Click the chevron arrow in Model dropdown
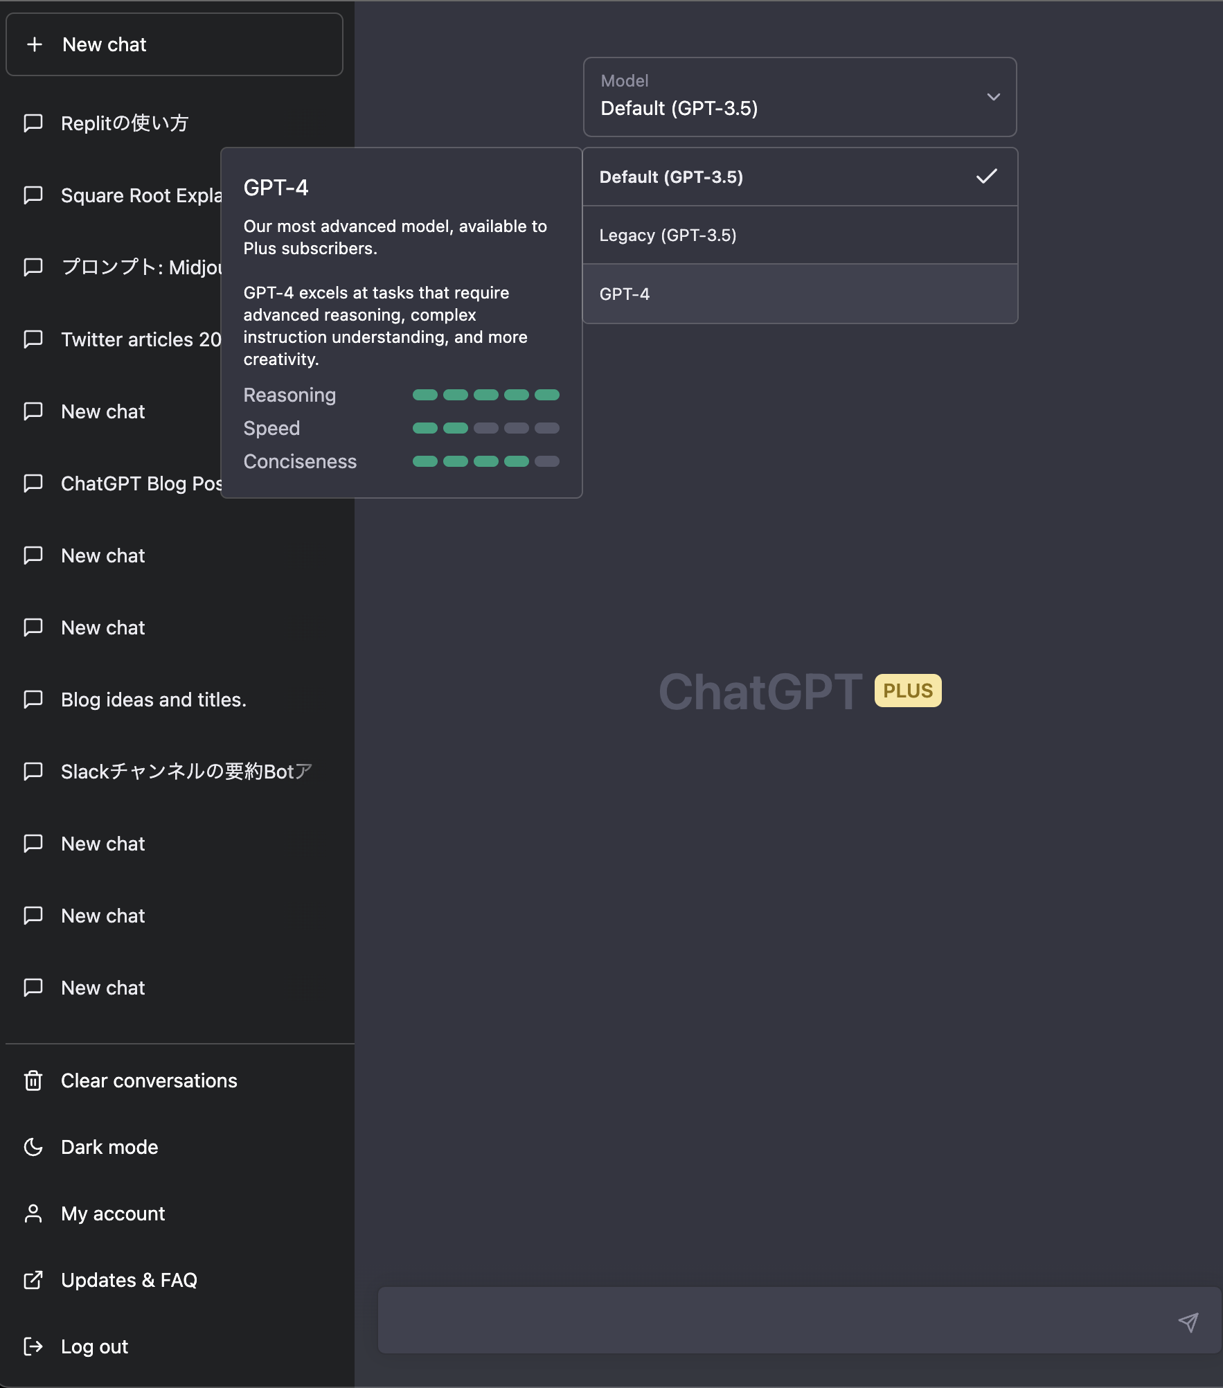This screenshot has height=1388, width=1223. [x=994, y=97]
